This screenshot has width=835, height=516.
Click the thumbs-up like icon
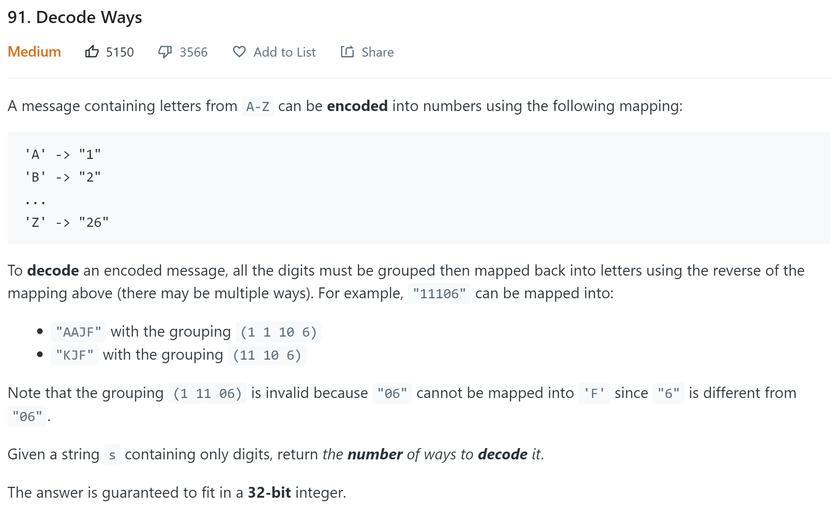[x=92, y=52]
